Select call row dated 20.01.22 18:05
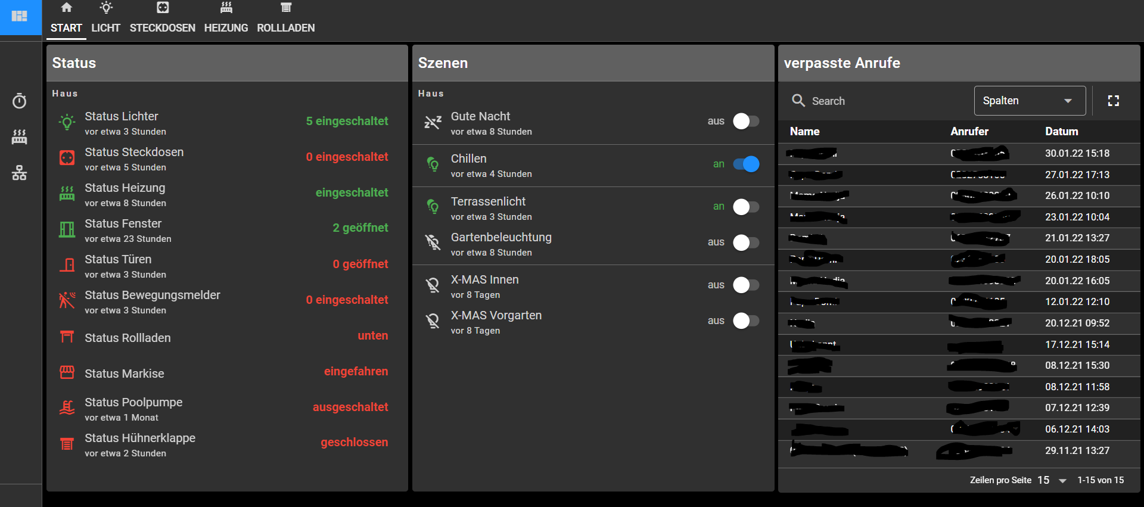 click(959, 259)
